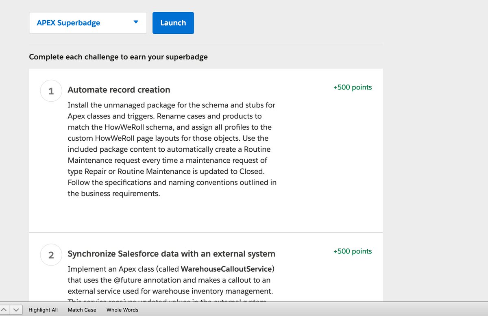Toggle Whole Words search option
This screenshot has width=488, height=316.
click(x=122, y=310)
